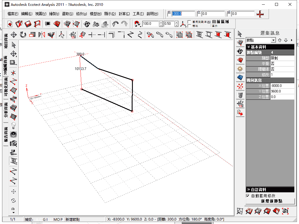This screenshot has width=299, height=224.
Task: Expand the 自訂資料 section
Action: 248,190
